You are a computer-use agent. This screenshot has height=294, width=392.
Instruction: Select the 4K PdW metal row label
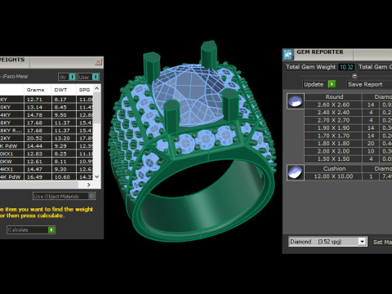pos(11,177)
